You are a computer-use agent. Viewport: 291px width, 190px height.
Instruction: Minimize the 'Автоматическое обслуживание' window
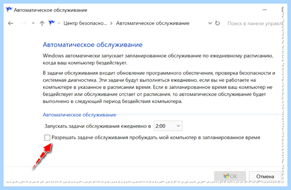click(264, 10)
